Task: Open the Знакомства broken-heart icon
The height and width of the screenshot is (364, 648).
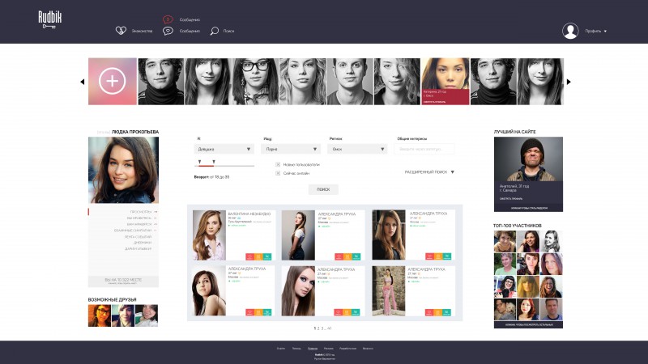Action: pyautogui.click(x=121, y=31)
